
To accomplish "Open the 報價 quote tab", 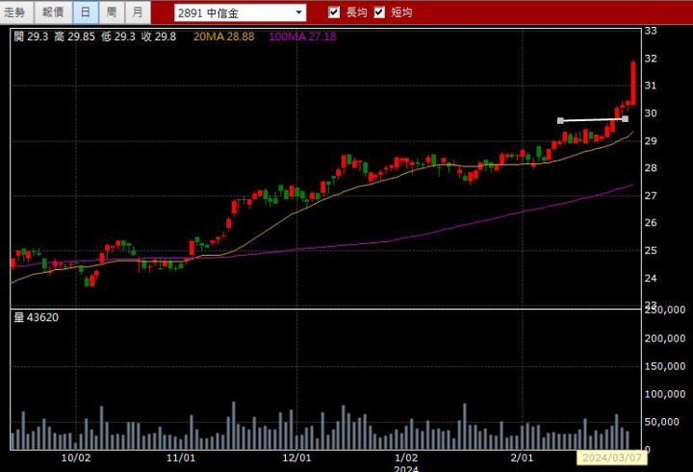I will tap(53, 12).
